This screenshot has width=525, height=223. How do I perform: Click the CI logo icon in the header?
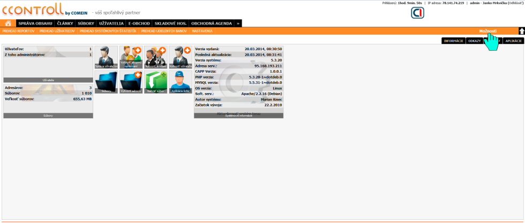pyautogui.click(x=417, y=13)
